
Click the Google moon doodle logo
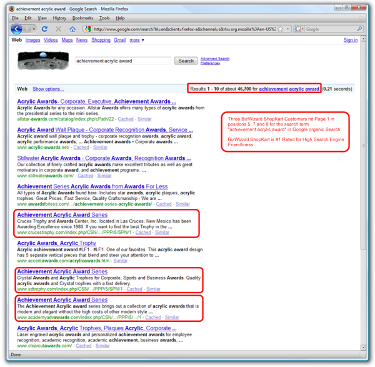(43, 61)
